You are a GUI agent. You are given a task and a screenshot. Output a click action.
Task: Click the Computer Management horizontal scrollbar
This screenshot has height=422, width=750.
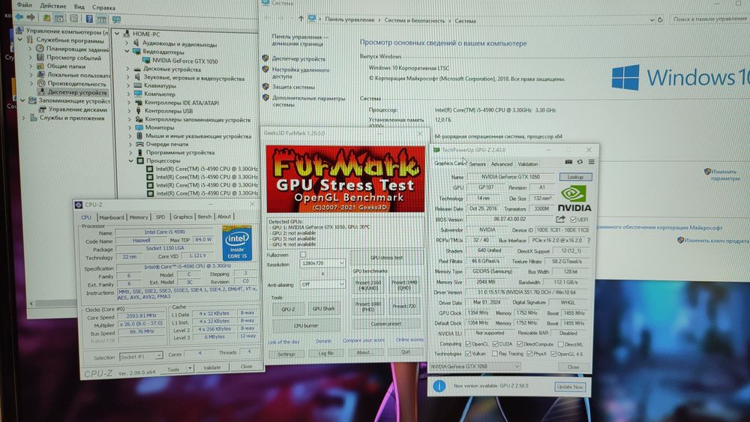coord(52,304)
